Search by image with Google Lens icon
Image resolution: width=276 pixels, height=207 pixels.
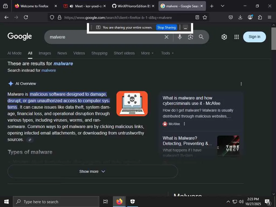(191, 37)
